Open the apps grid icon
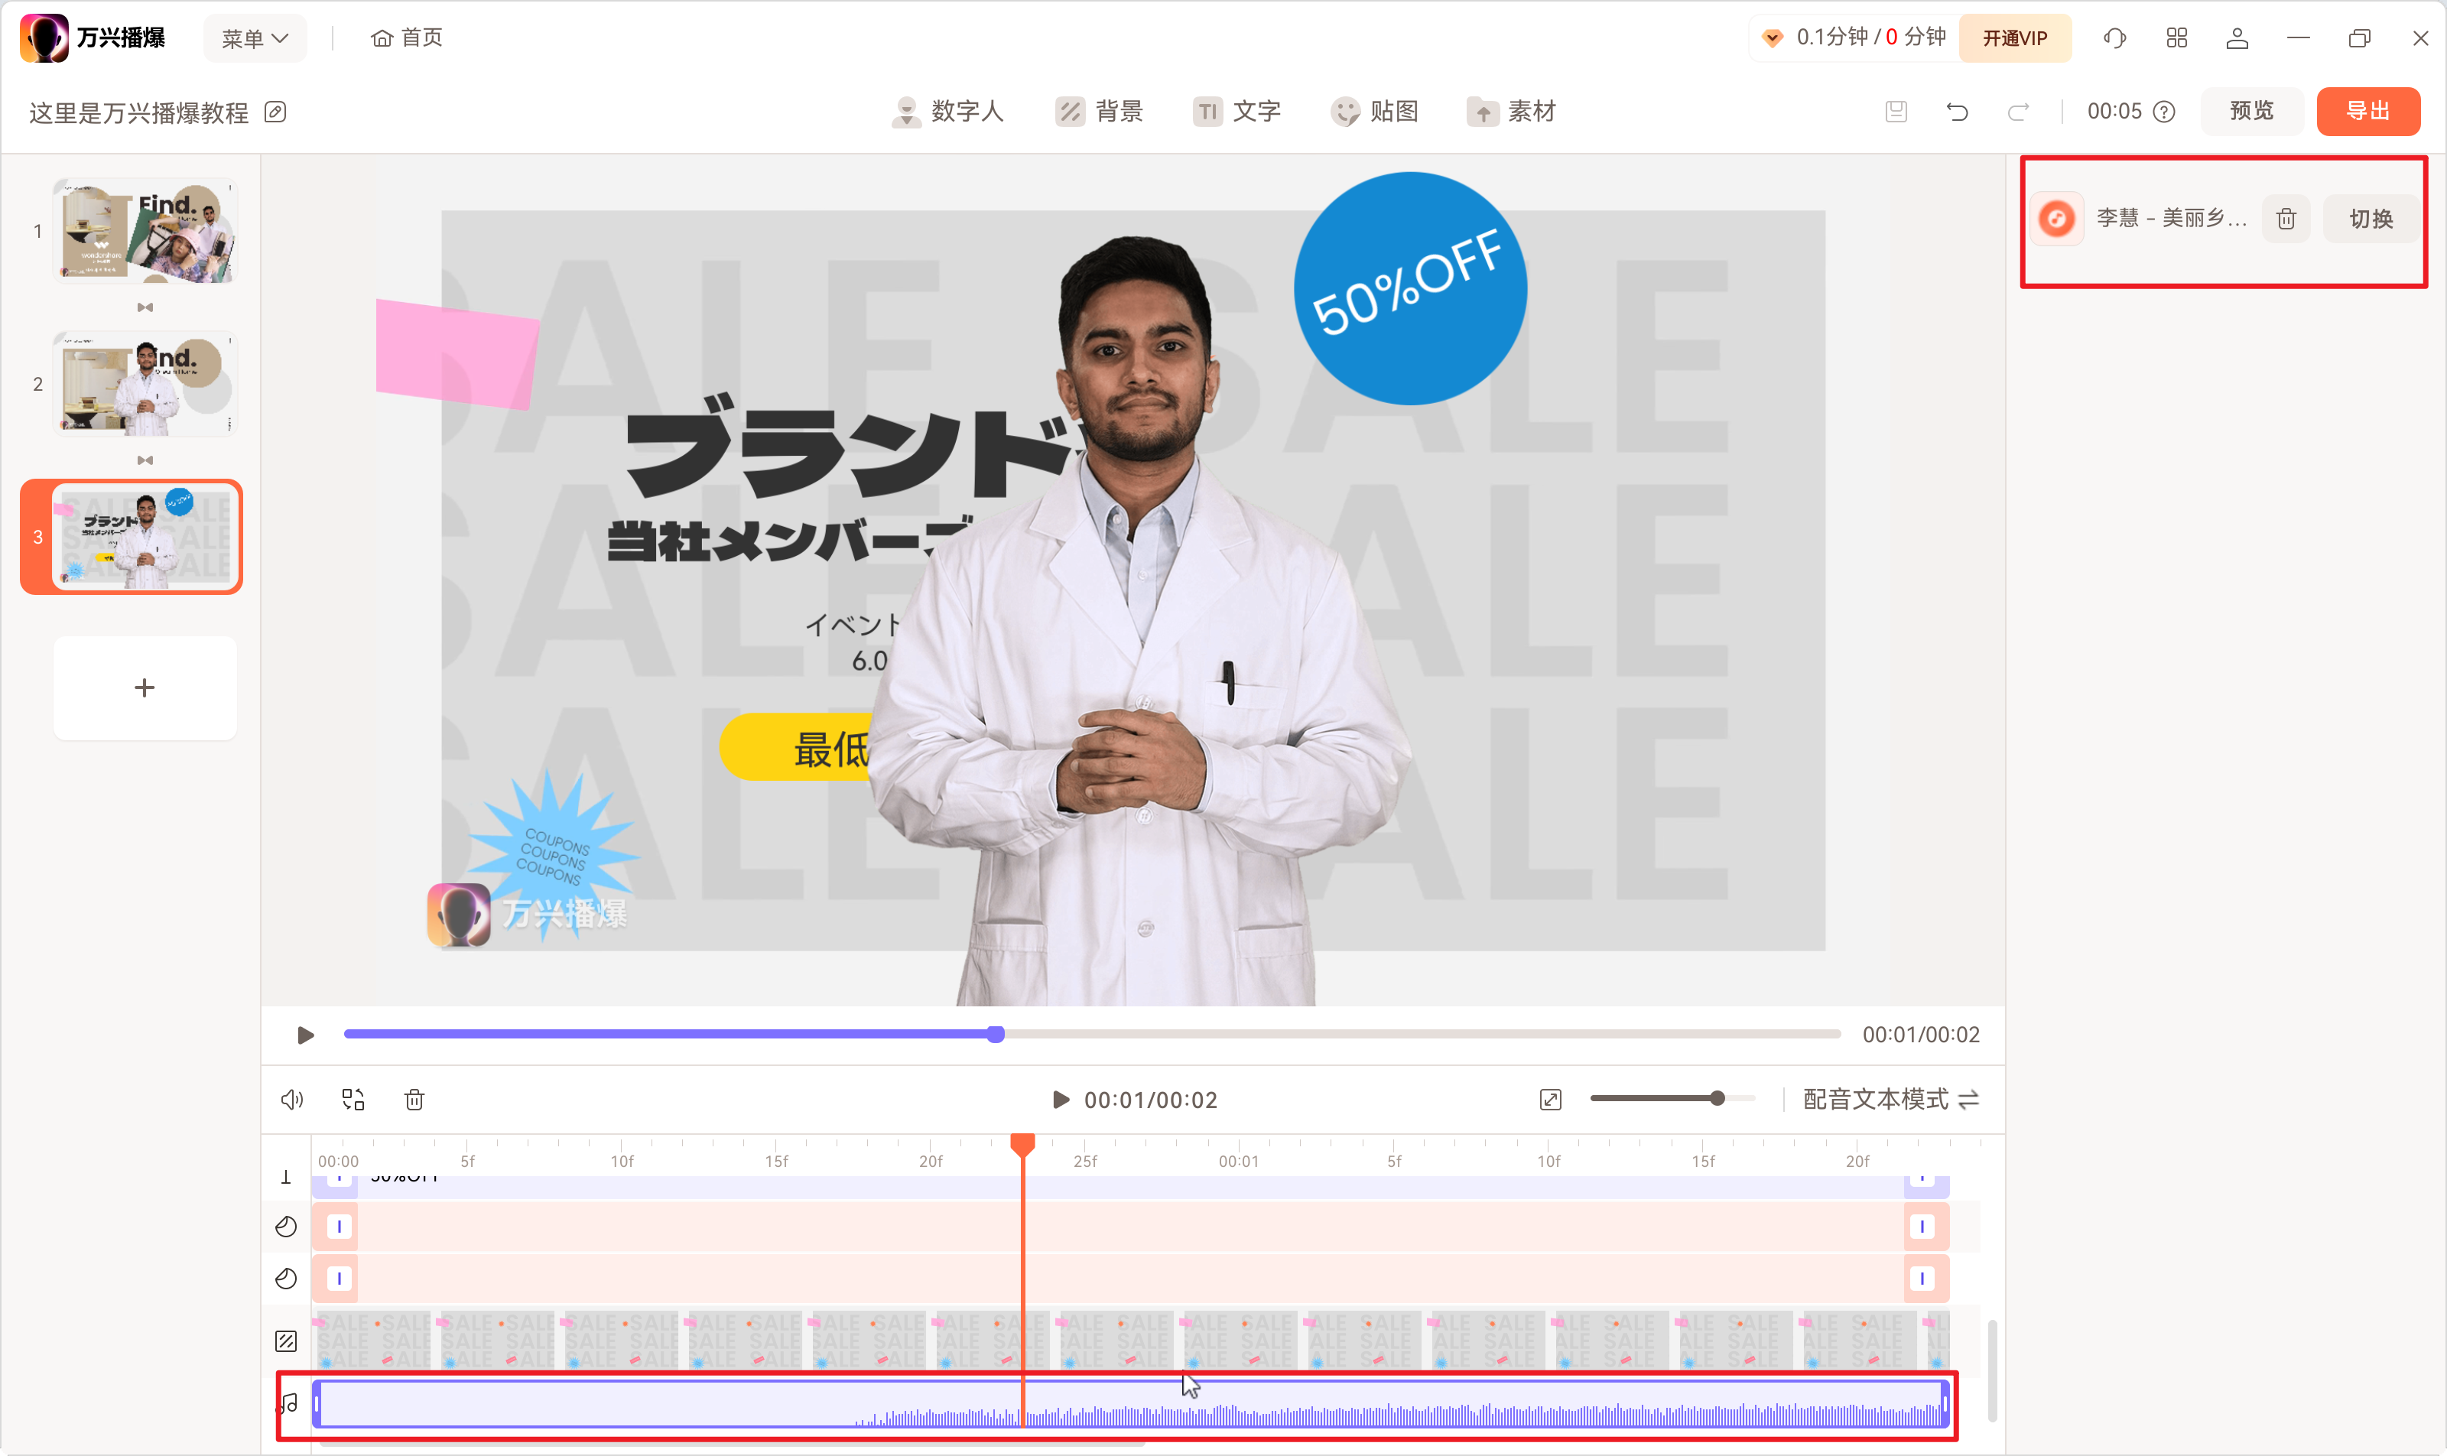 click(2176, 38)
